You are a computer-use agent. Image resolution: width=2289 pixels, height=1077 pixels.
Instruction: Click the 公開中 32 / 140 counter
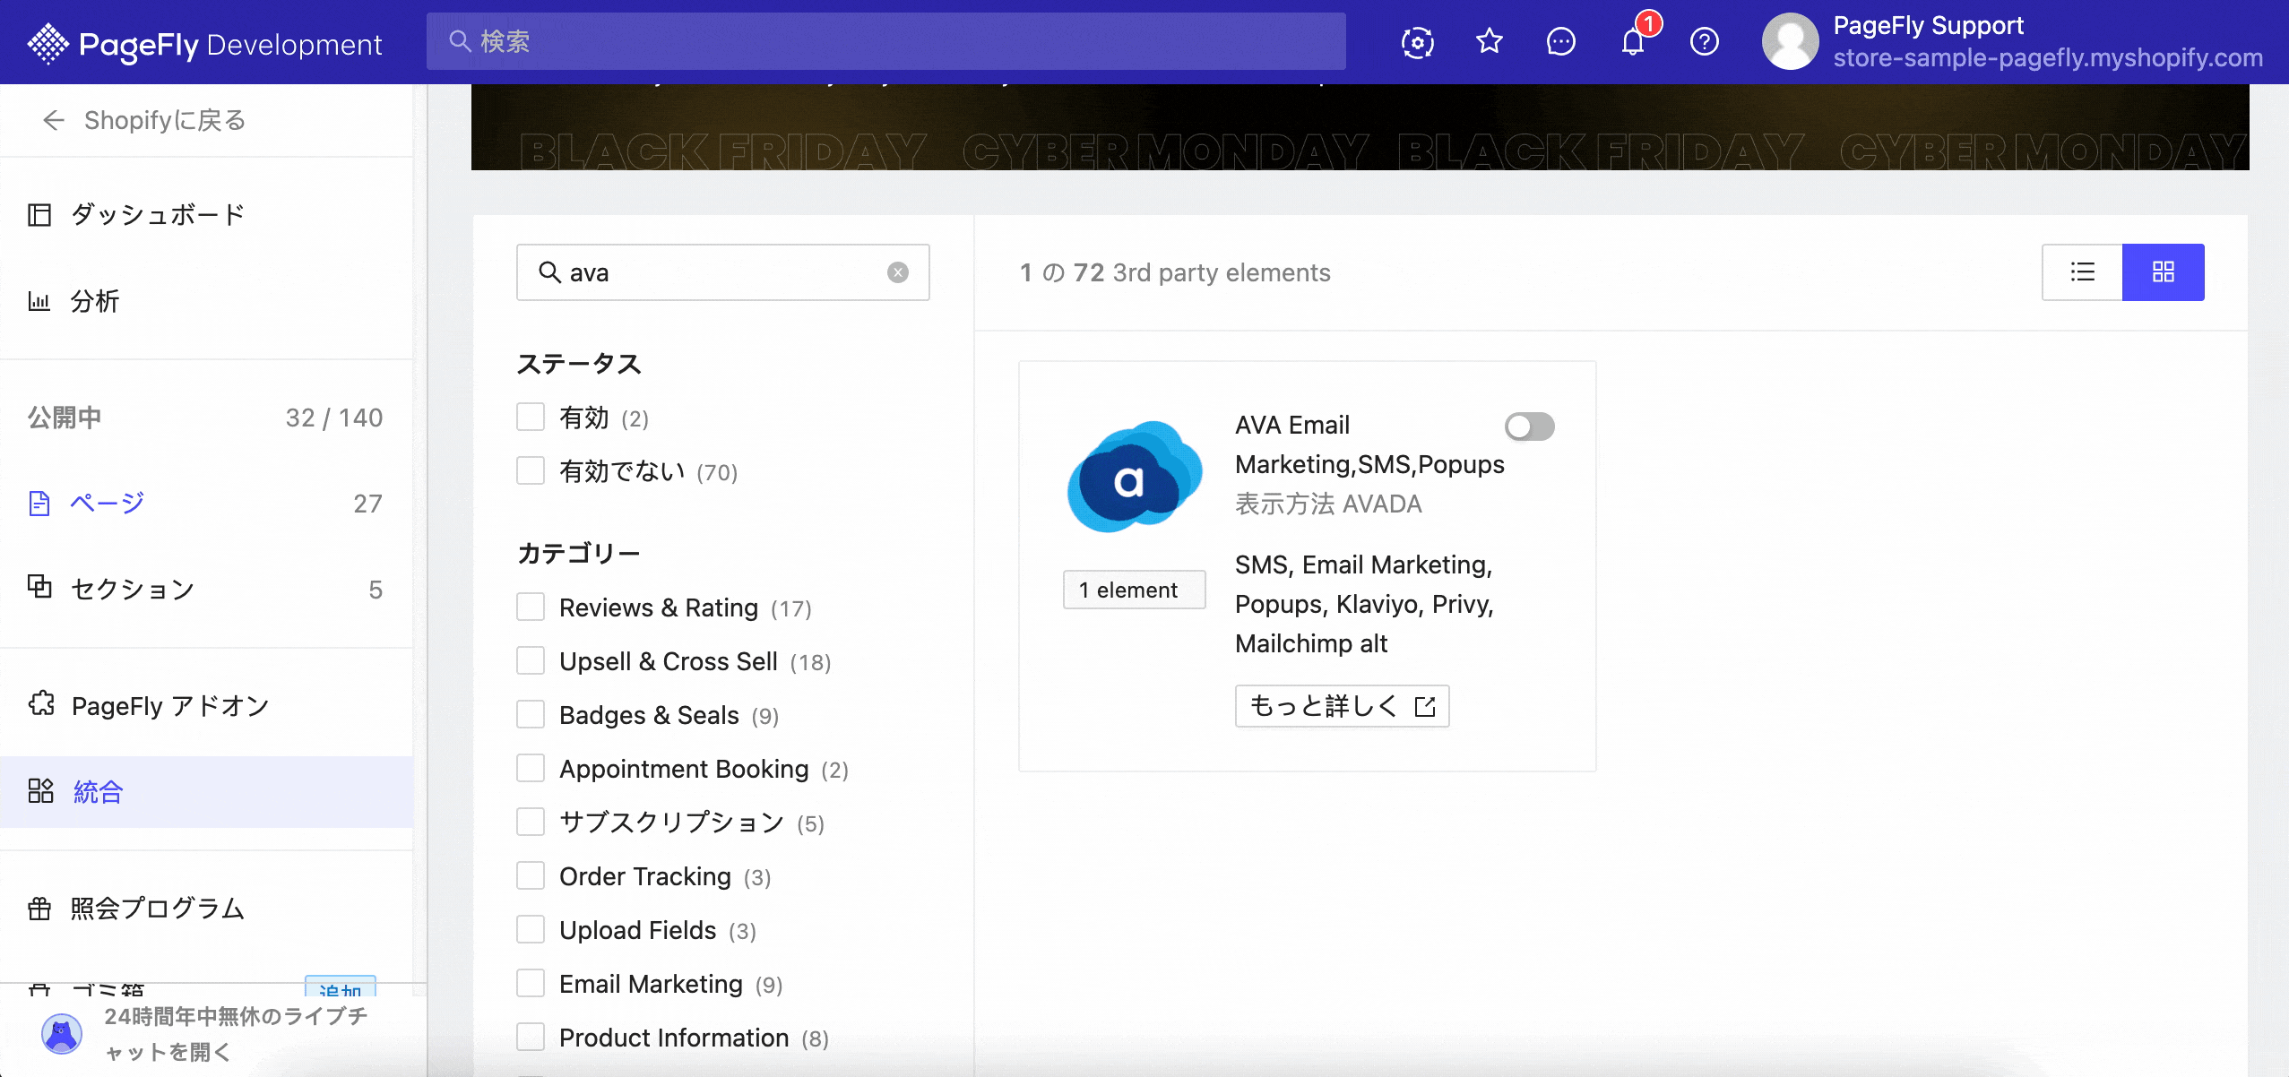[205, 418]
